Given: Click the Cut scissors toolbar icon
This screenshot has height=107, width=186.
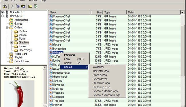Looking at the screenshot, I should pos(12,6).
